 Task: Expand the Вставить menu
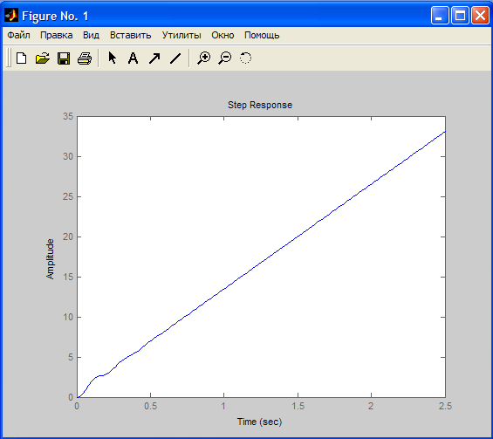click(131, 35)
